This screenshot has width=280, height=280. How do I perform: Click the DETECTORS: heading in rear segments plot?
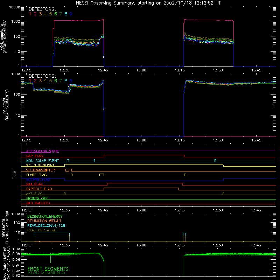coord(42,76)
